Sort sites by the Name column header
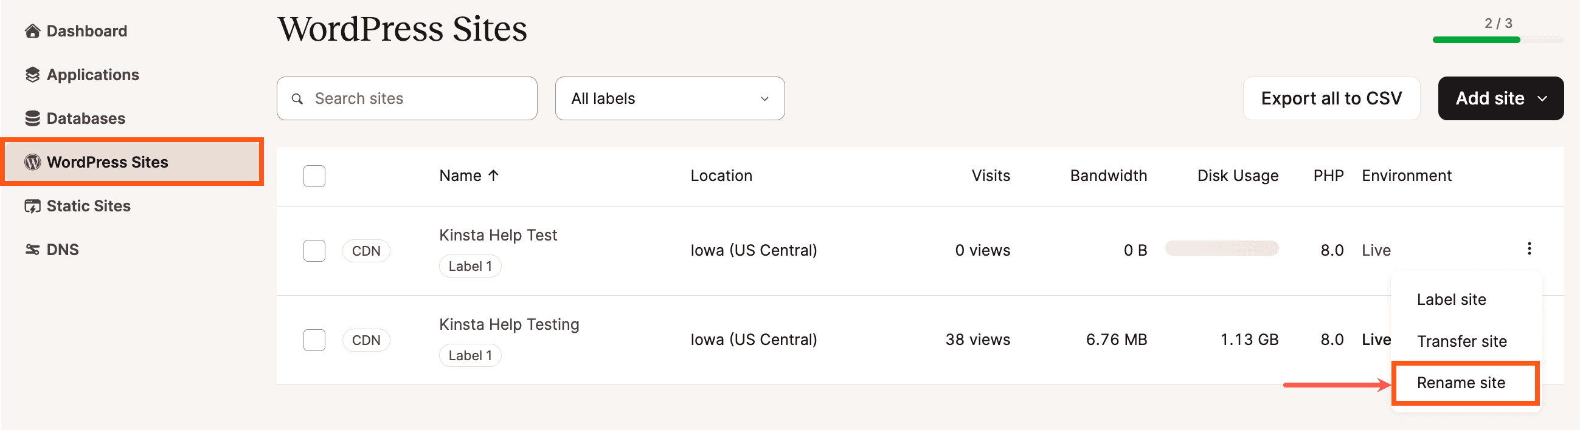 [x=469, y=176]
